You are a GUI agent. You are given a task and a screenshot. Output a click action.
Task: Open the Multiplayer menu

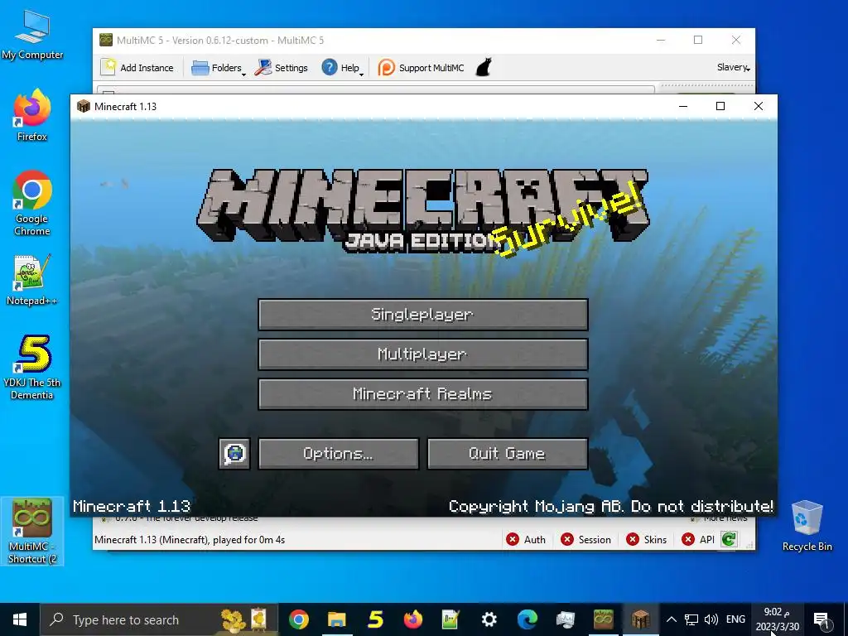[423, 354]
